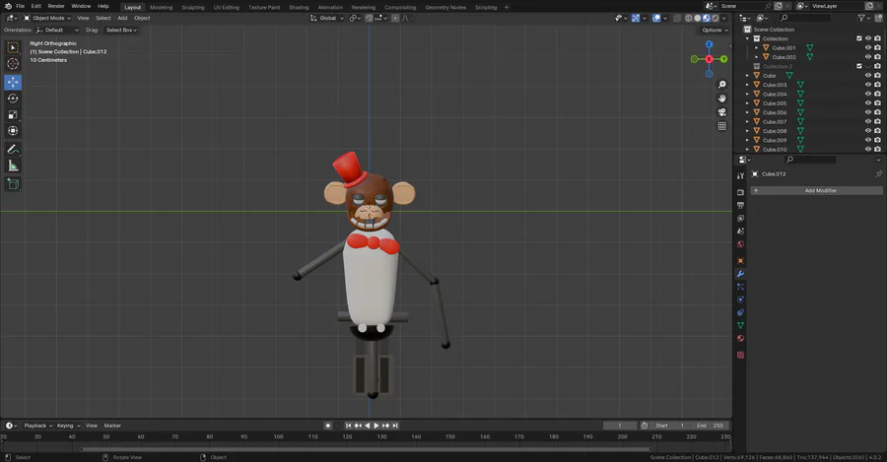The width and height of the screenshot is (887, 462).
Task: Open the outliner filter dropdown
Action: pos(863,18)
